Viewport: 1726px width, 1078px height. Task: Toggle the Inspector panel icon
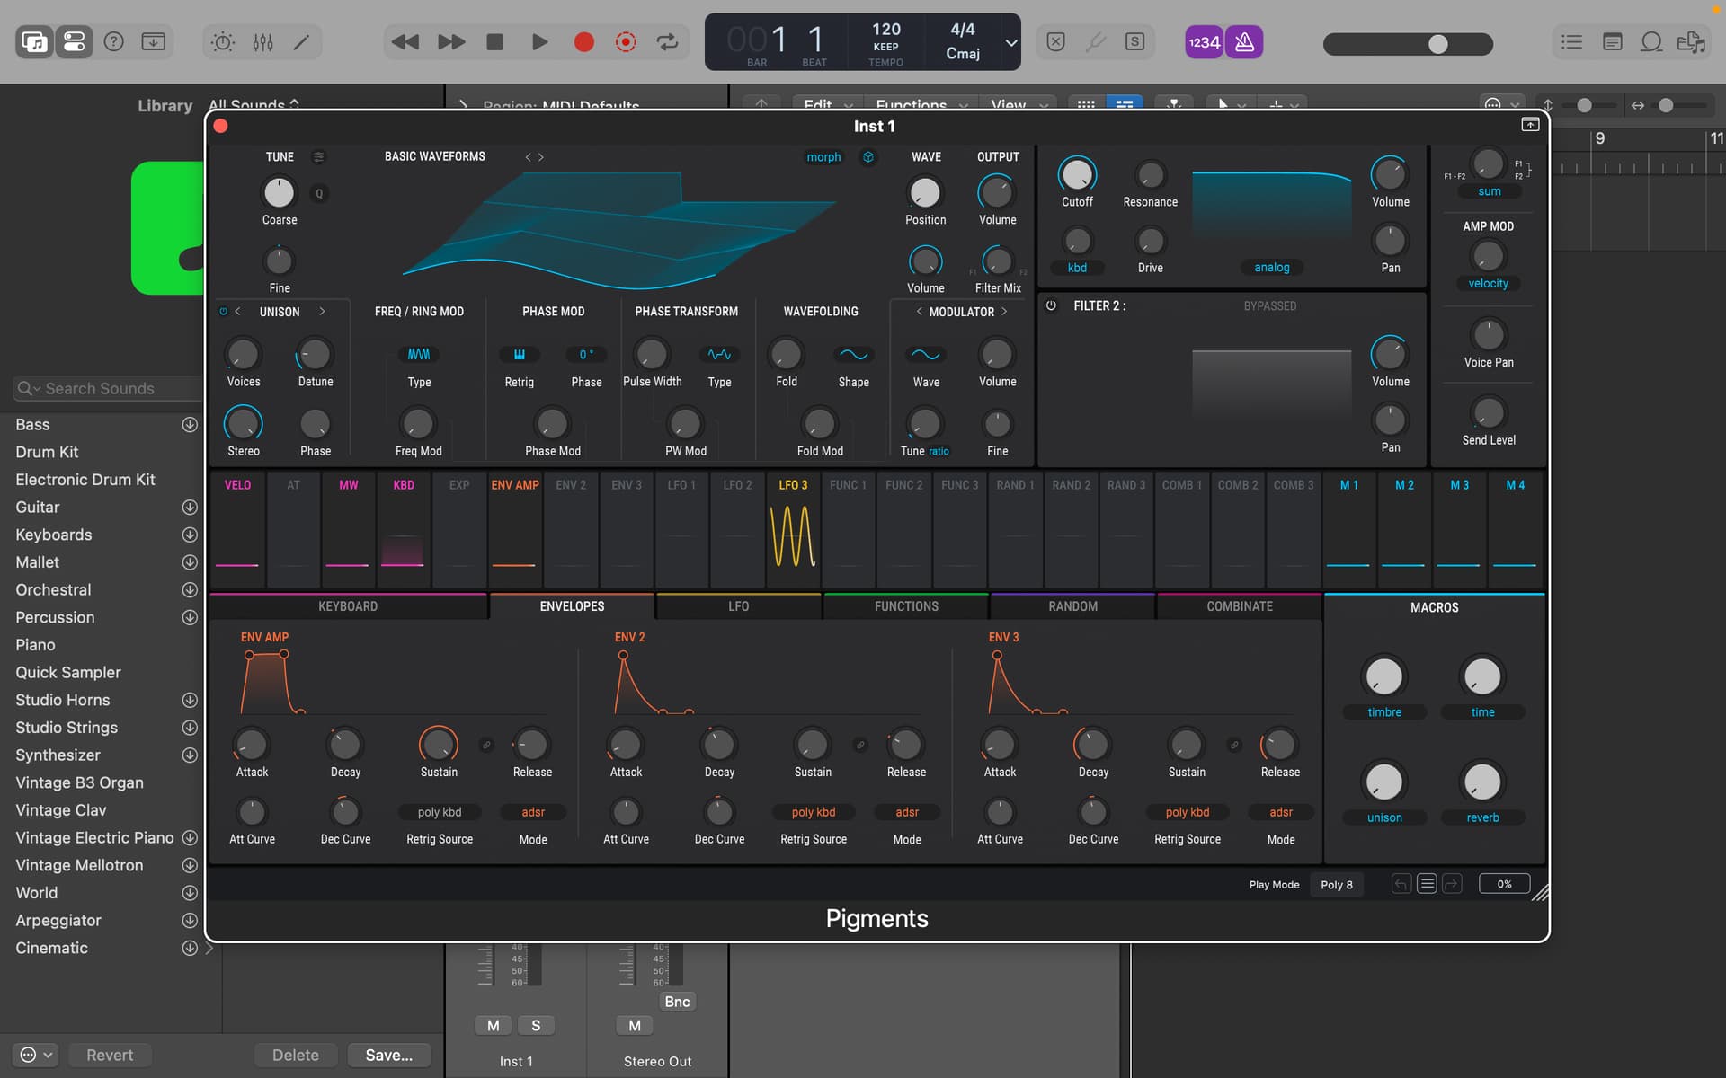coord(75,42)
